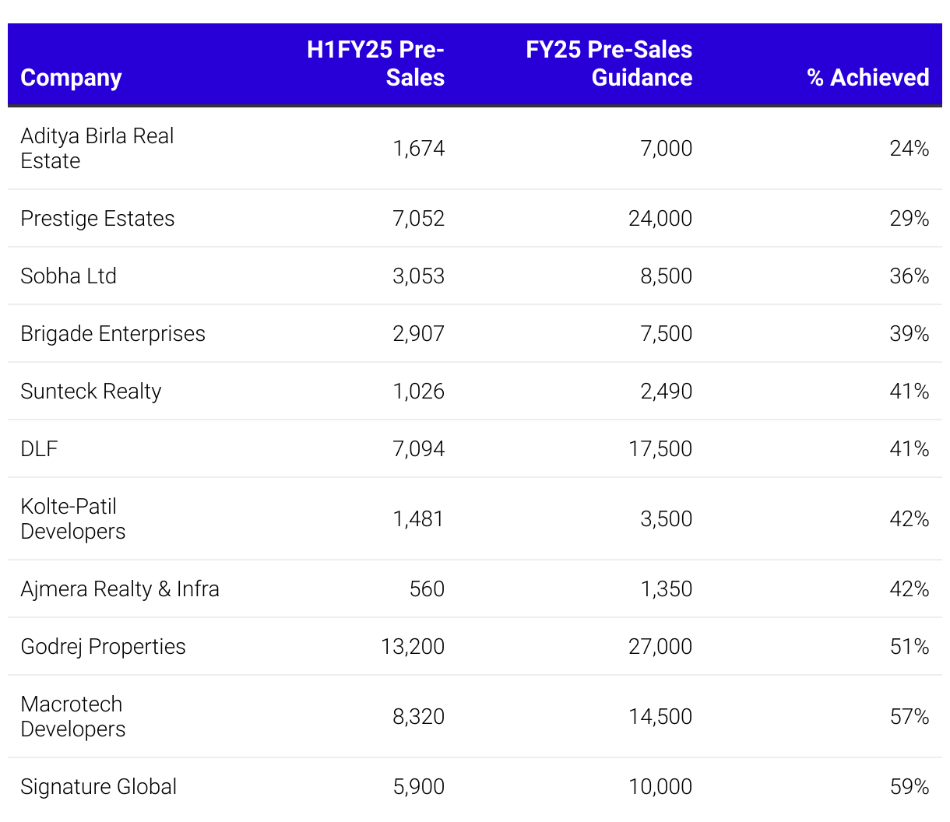Click the Sunteck Realty cell
950x822 pixels.
91,392
